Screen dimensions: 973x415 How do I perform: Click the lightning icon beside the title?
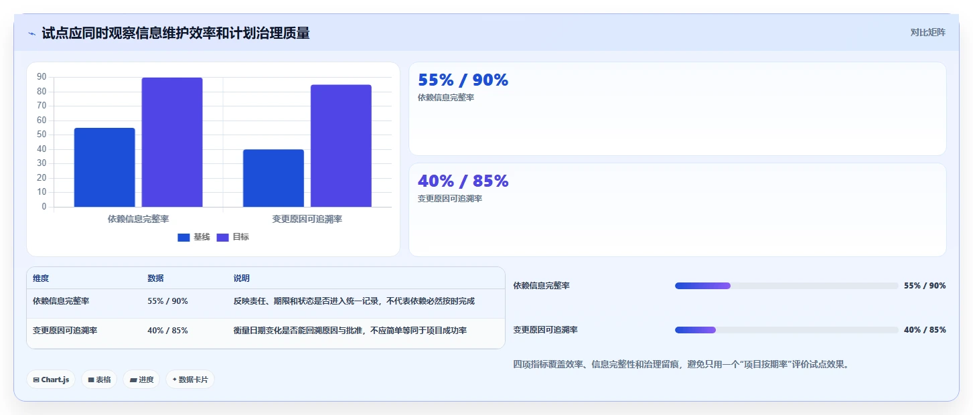coord(32,33)
